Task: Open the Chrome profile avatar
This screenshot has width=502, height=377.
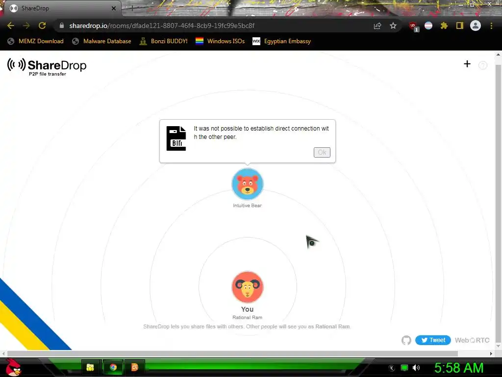Action: point(476,26)
